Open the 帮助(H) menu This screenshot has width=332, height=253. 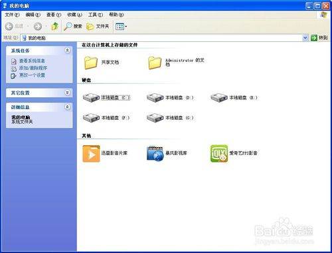click(x=116, y=15)
